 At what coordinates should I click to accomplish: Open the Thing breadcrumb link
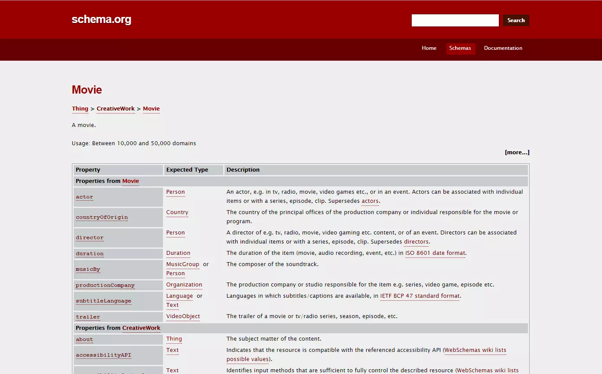[x=80, y=109]
